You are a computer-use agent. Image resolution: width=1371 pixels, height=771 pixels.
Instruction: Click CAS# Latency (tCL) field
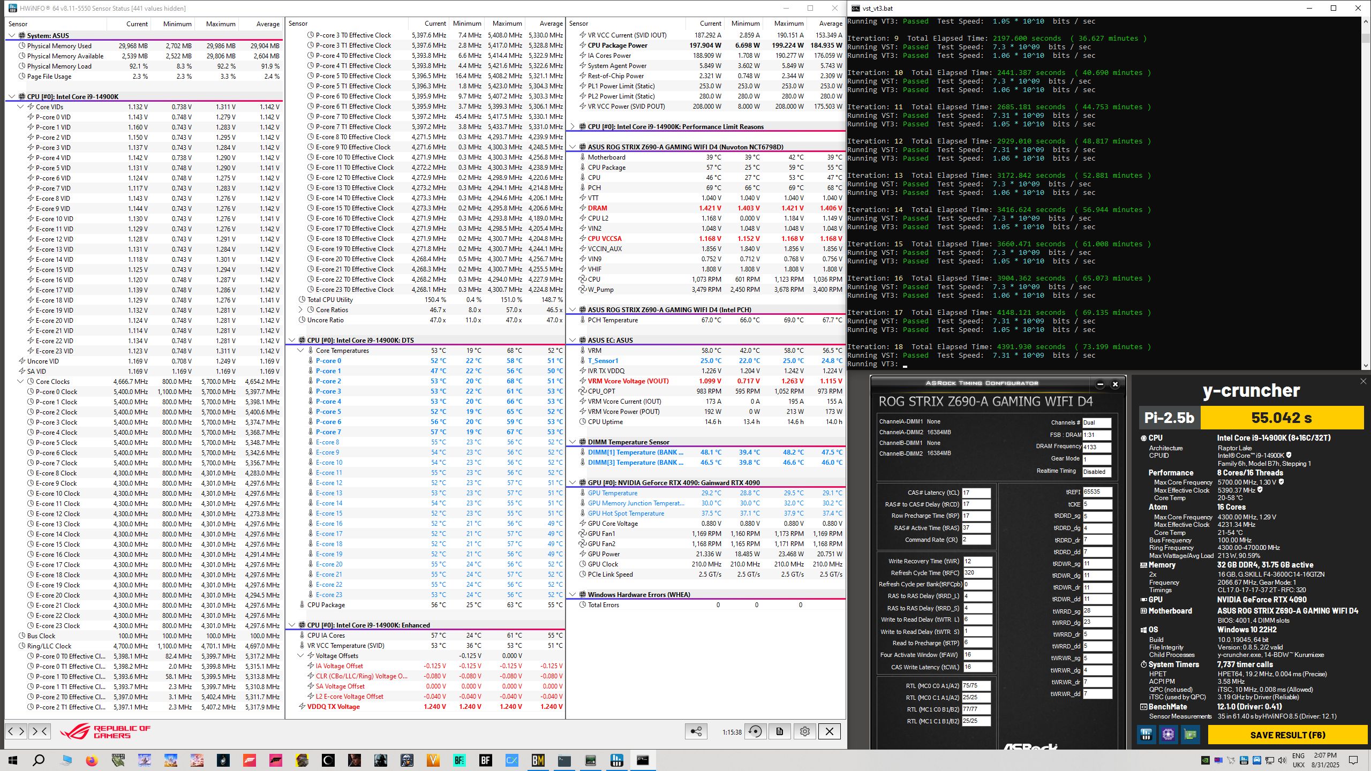click(x=976, y=493)
